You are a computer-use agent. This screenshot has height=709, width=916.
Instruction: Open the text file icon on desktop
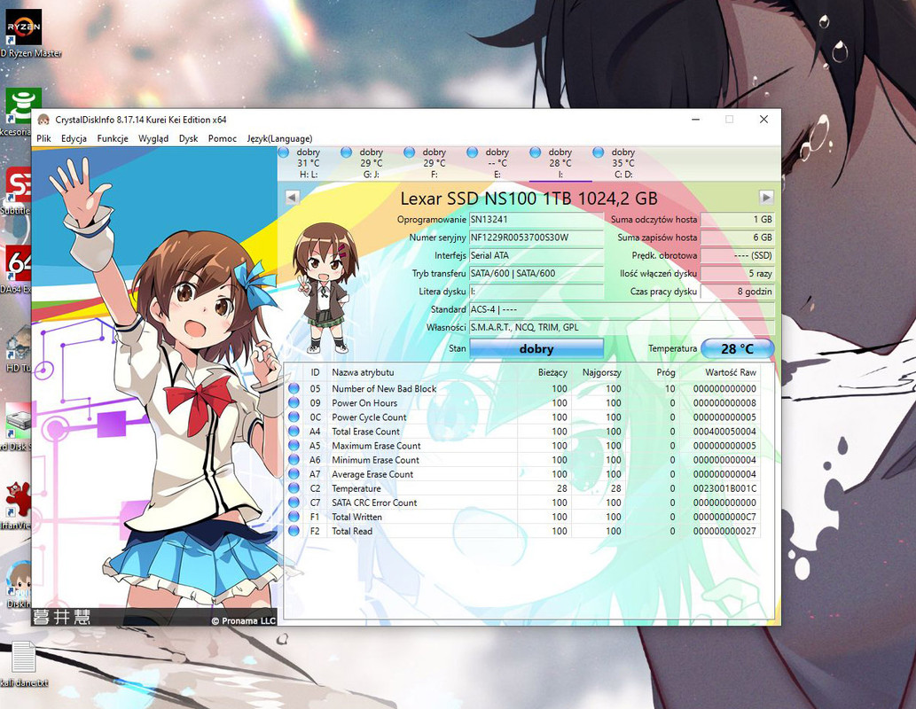24,664
